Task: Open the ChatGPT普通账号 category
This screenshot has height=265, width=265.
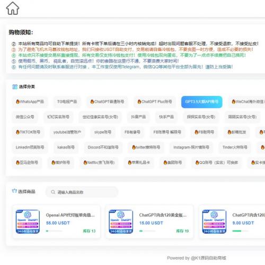Action: pyautogui.click(x=107, y=102)
